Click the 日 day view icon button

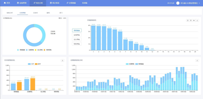[188, 20]
